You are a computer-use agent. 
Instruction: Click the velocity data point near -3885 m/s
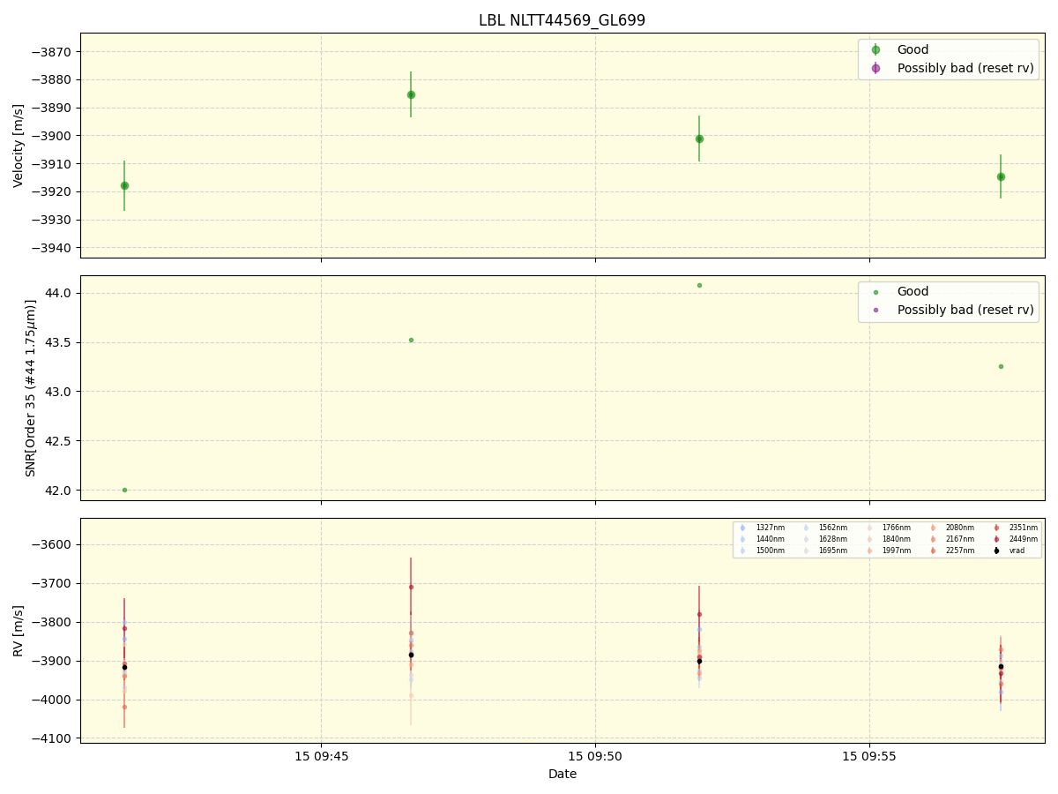(x=411, y=94)
